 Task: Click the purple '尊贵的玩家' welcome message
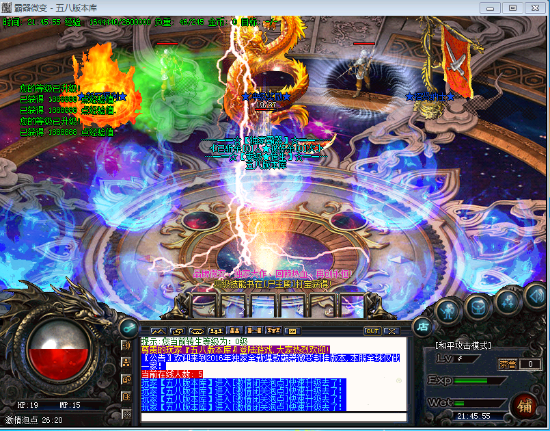(235, 350)
